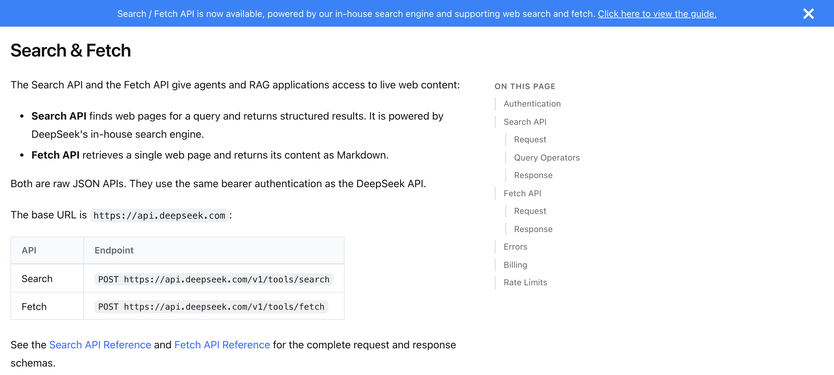Click the 'ON THIS PAGE' sidebar heading
This screenshot has width=834, height=375.
coord(525,86)
